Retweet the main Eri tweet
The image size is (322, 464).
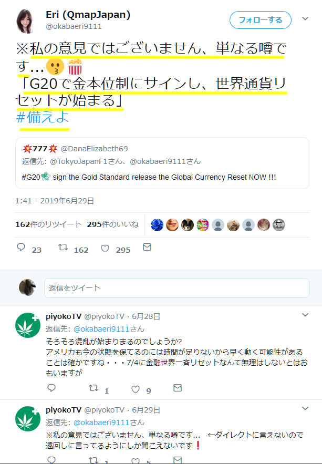[63, 248]
